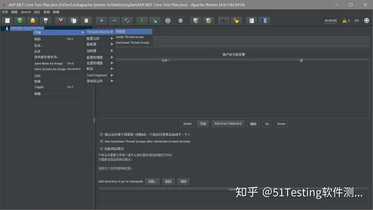Click the Open file folder icon
Screen dimensions: 373x210
pos(33,21)
